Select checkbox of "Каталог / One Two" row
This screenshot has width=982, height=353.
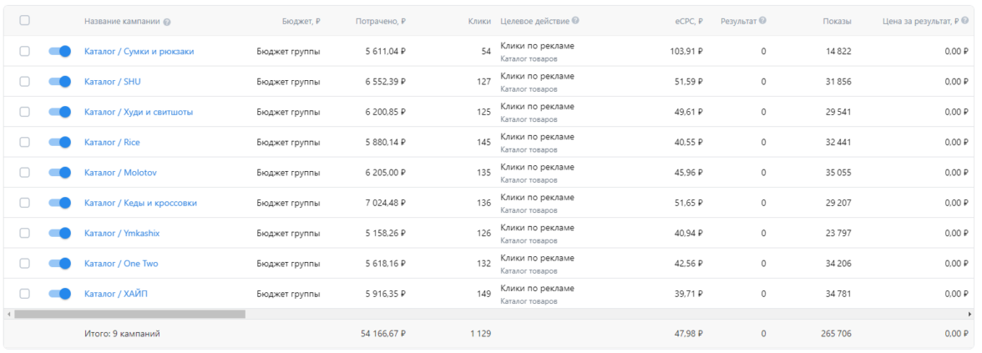[24, 263]
